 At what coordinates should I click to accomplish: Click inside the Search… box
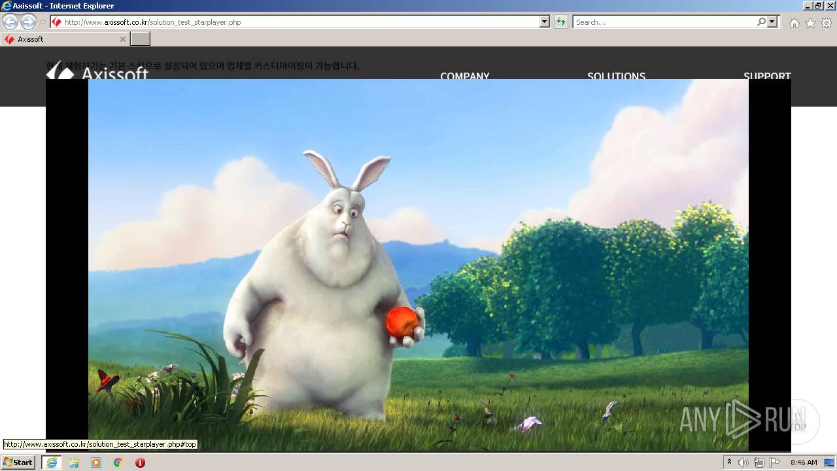665,22
